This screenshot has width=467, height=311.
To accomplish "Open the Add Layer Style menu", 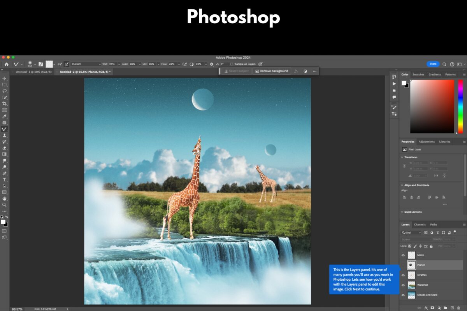I will (426, 307).
